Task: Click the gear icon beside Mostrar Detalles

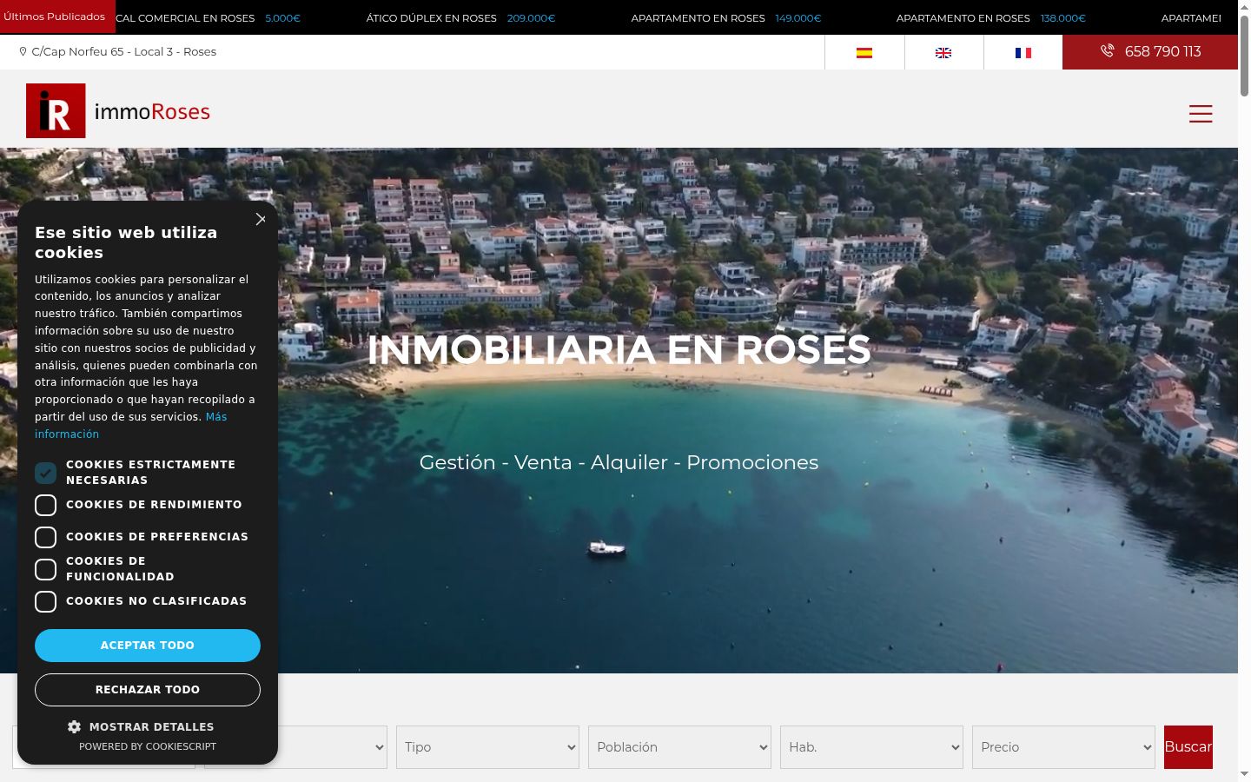Action: [74, 726]
